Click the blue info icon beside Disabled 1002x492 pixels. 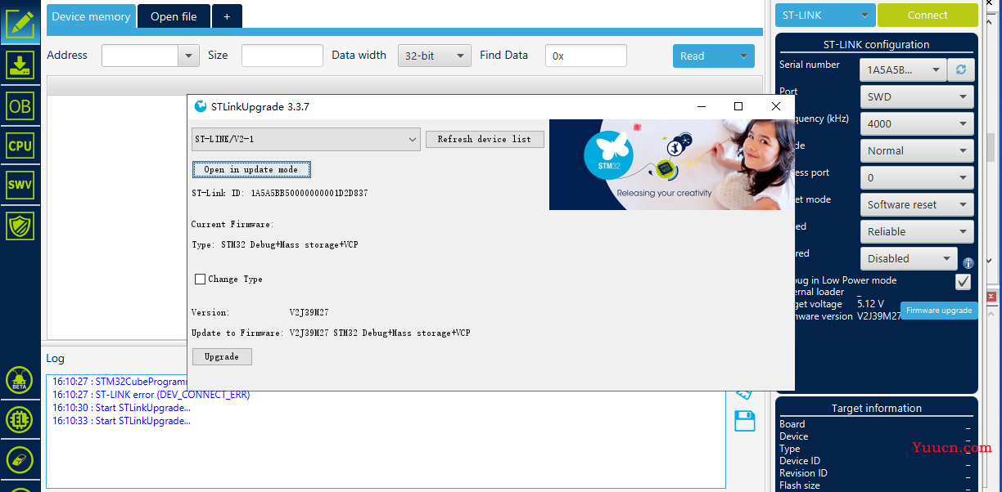coord(968,263)
